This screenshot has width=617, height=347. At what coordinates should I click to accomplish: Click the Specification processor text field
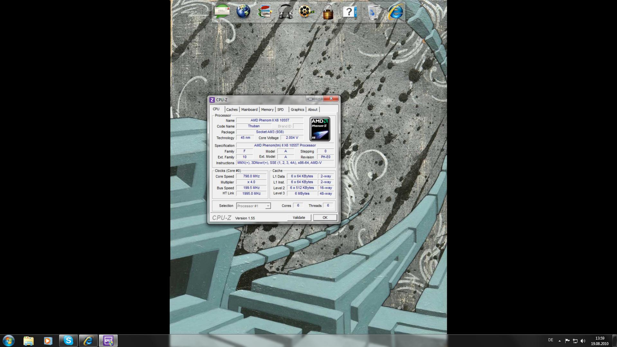[285, 145]
